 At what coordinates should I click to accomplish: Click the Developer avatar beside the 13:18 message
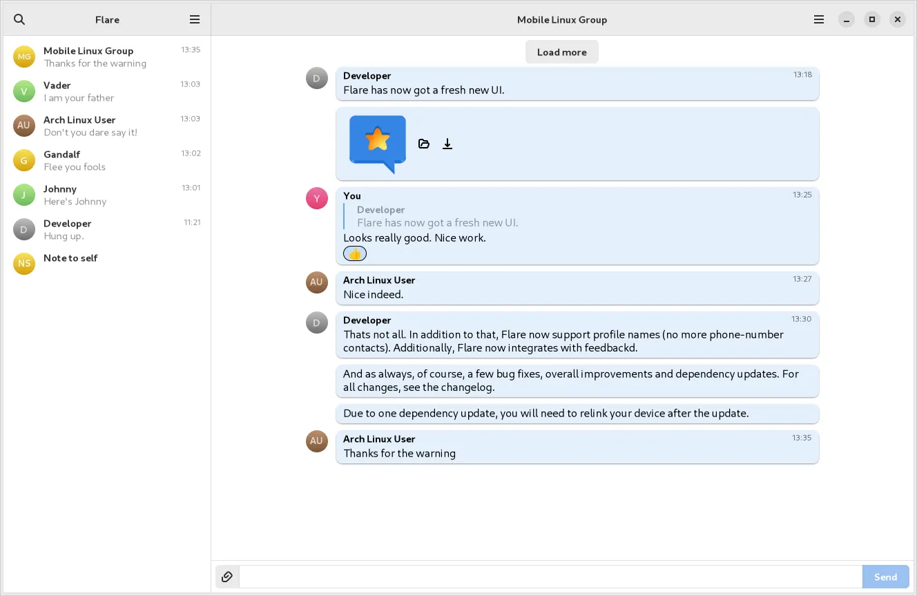click(x=317, y=78)
